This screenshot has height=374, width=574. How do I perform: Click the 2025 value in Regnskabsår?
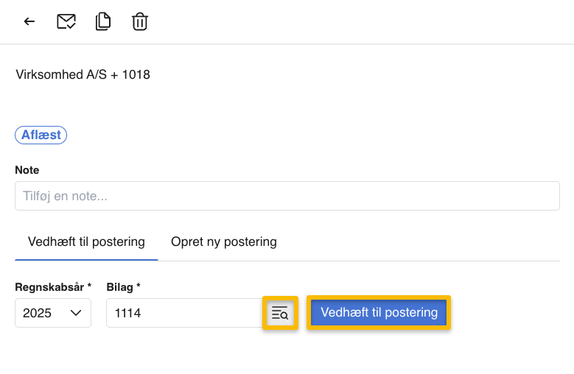[x=38, y=313]
